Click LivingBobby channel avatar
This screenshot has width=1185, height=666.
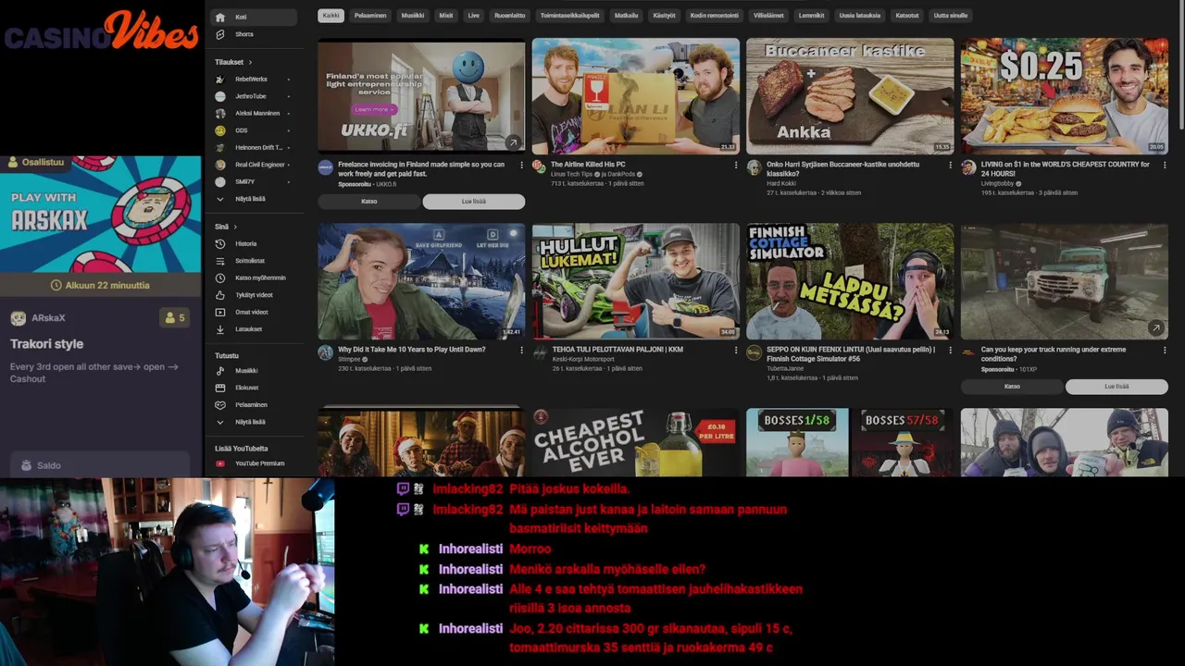tap(968, 167)
